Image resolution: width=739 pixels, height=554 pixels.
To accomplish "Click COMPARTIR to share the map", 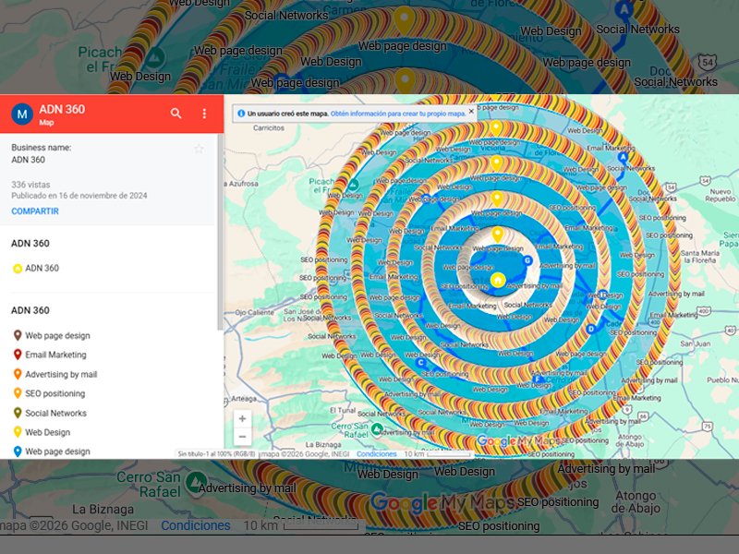I will click(x=34, y=211).
